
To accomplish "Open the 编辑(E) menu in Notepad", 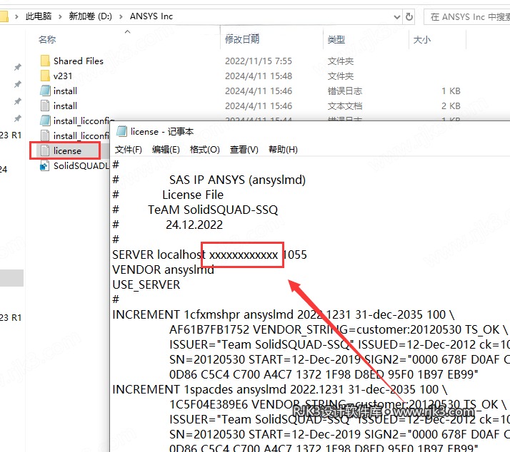I will pyautogui.click(x=166, y=150).
